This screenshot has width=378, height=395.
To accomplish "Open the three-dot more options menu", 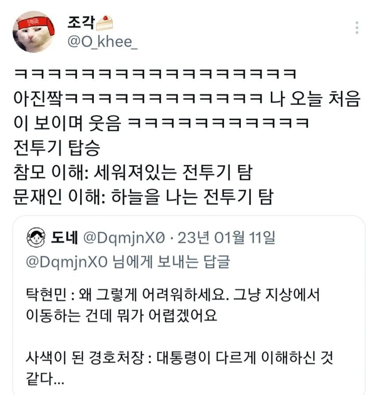I will tap(357, 28).
